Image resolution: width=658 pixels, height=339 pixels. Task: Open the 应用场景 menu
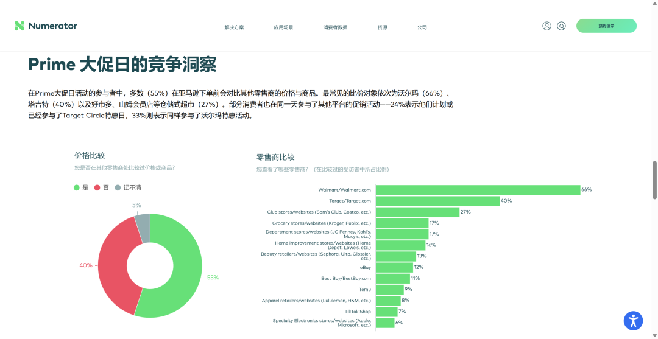pos(283,27)
